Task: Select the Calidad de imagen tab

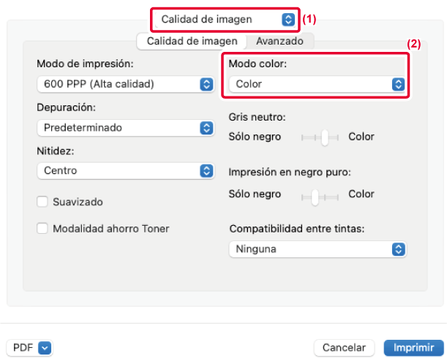Action: [x=192, y=42]
